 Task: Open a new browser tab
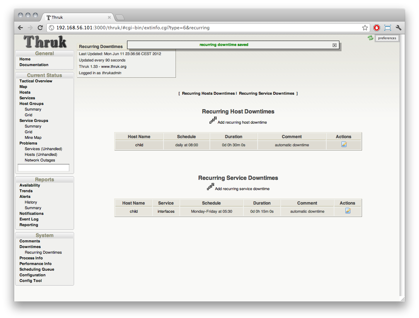(120, 17)
